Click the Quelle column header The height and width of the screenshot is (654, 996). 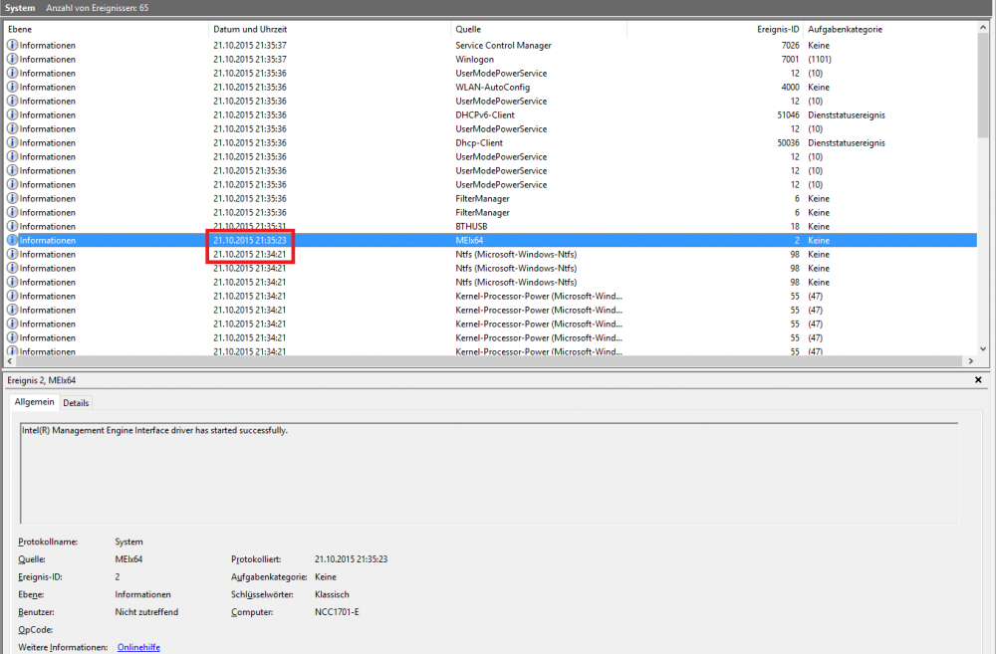538,29
